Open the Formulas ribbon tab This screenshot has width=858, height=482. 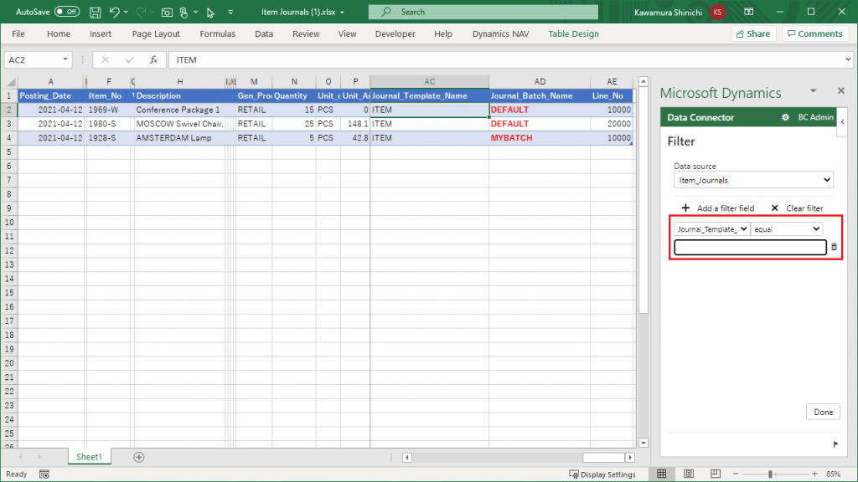217,34
